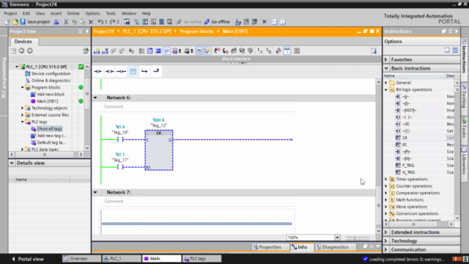Select the N_TRIG instruction
Screen dimensions: 469x264
408,172
